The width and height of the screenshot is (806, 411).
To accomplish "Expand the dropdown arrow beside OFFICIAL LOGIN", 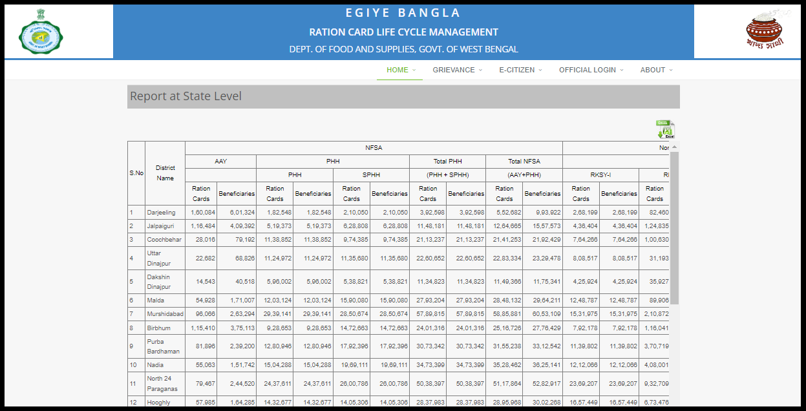I will coord(622,70).
